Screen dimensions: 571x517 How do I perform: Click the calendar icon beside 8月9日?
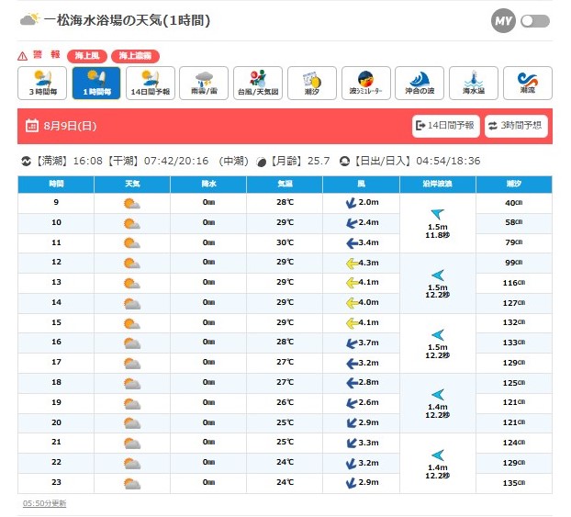32,126
